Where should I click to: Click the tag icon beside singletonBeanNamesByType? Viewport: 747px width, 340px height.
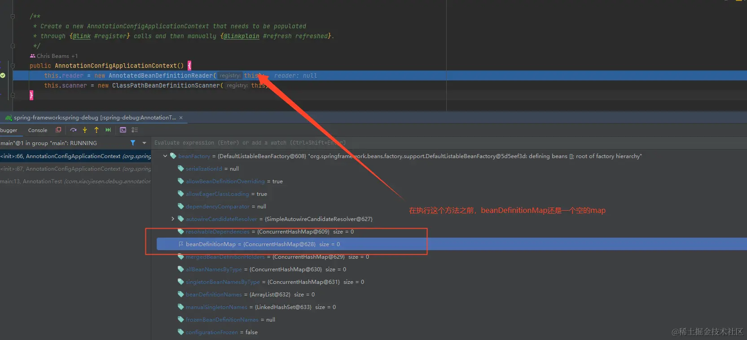[x=181, y=282]
